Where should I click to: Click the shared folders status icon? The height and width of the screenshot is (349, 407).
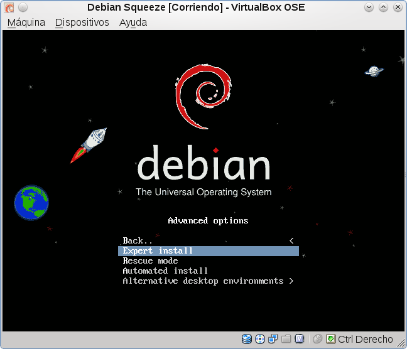pyautogui.click(x=286, y=339)
